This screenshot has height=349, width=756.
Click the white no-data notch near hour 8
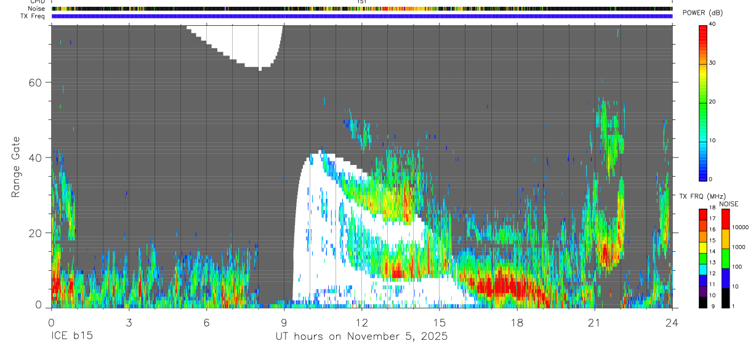[x=243, y=44]
